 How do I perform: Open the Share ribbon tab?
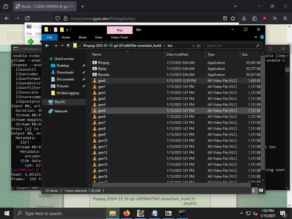82,37
